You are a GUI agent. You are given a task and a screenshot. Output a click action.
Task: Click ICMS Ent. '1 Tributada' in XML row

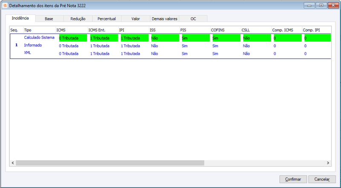point(100,54)
